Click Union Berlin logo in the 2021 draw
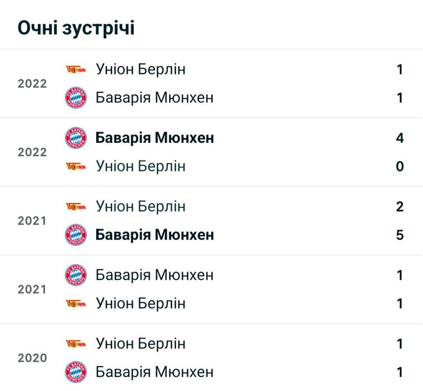The height and width of the screenshot is (391, 423). click(x=76, y=303)
